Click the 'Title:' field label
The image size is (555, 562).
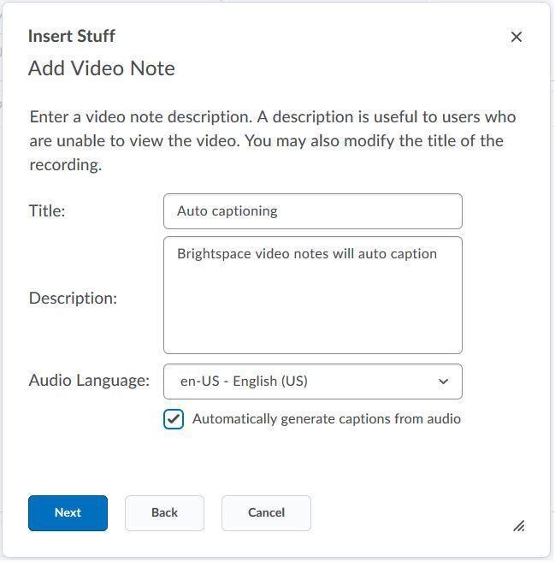point(47,211)
